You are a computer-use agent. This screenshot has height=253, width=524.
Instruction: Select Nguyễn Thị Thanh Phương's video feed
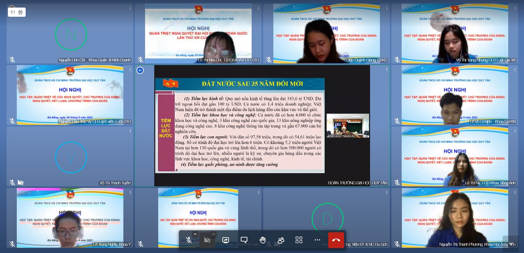pyautogui.click(x=455, y=218)
